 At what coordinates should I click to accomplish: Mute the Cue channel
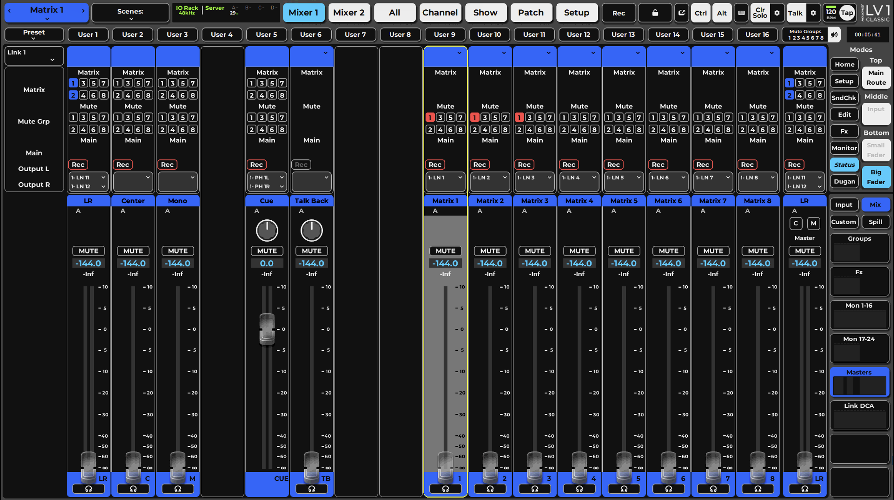[x=267, y=251]
